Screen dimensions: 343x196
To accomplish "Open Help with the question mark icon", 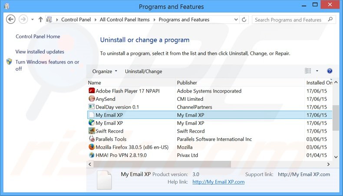I will click(x=330, y=71).
